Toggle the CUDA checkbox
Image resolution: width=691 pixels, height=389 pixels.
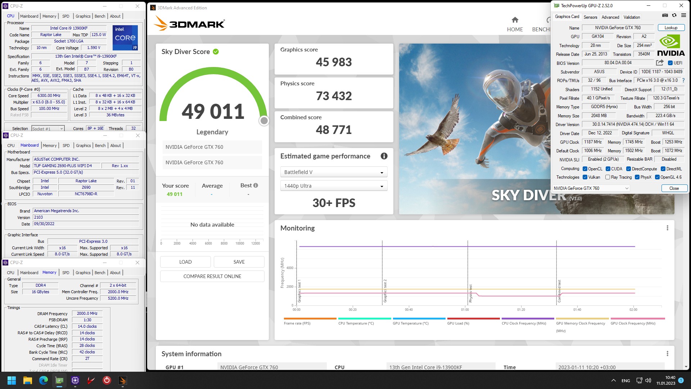pos(608,169)
